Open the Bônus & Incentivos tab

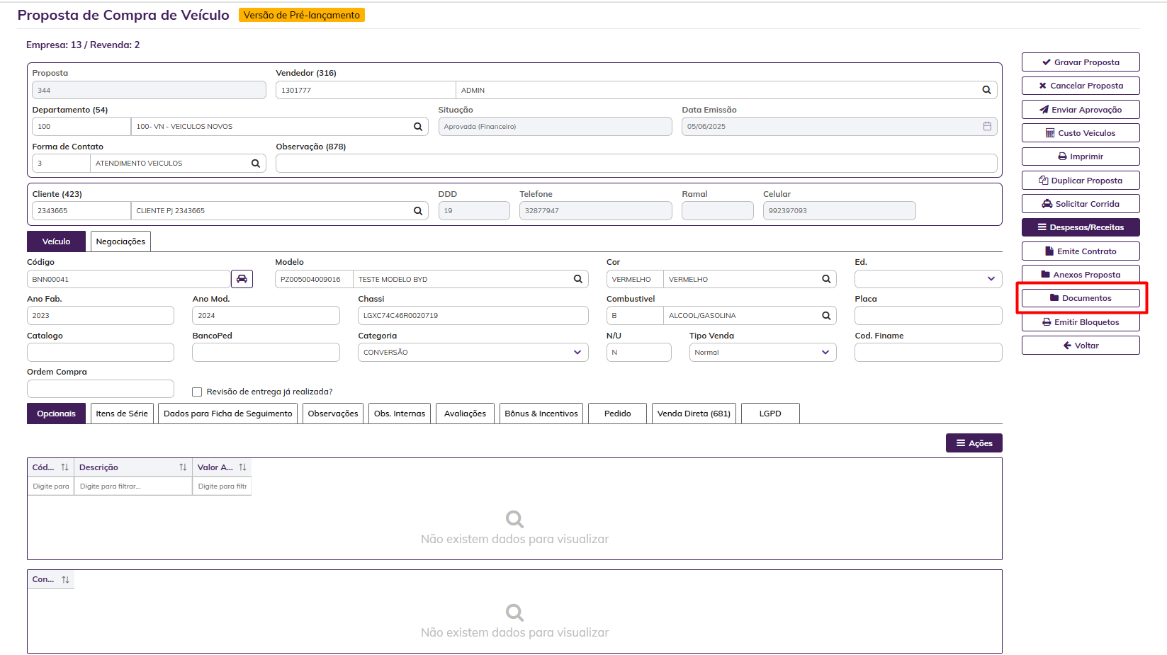[541, 414]
